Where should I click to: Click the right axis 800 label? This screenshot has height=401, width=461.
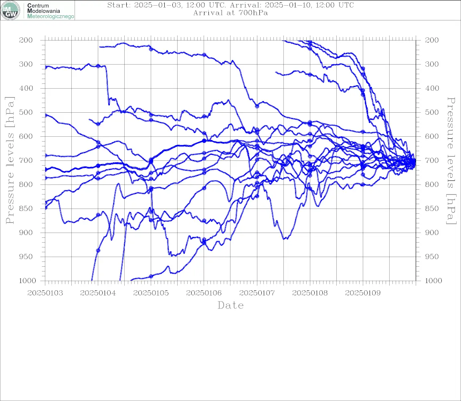tap(432, 184)
